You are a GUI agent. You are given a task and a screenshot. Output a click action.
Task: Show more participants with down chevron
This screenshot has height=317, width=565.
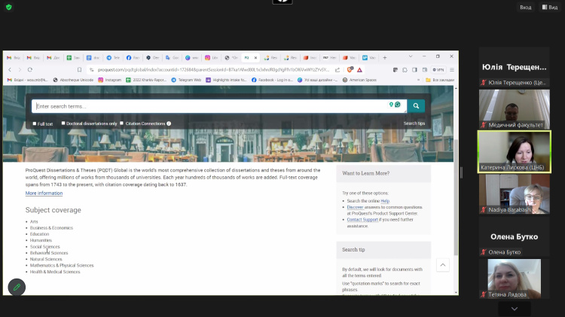click(515, 309)
